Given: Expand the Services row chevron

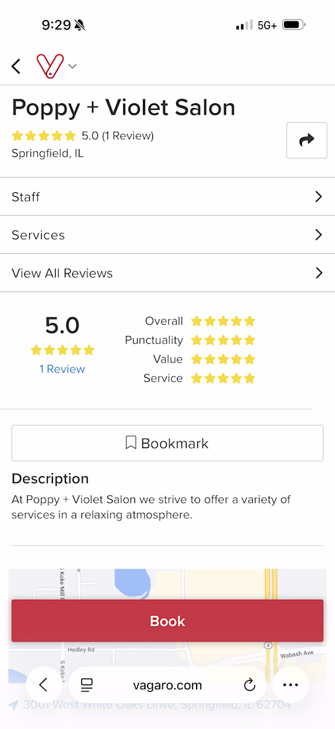Looking at the screenshot, I should pos(318,235).
